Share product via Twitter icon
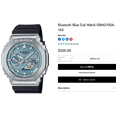This screenshot has height=116, width=116. [63, 39]
